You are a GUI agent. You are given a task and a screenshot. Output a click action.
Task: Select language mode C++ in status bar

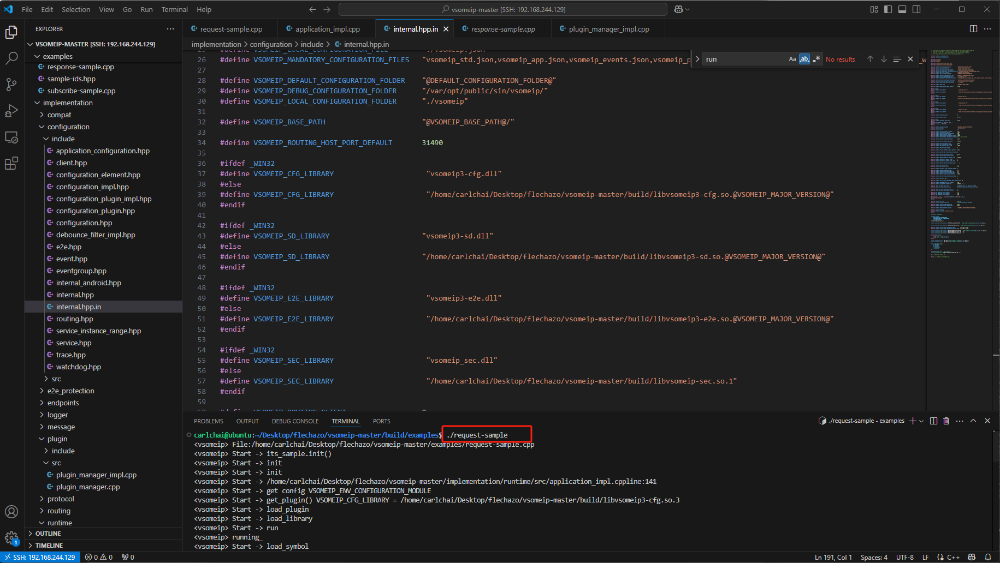953,557
